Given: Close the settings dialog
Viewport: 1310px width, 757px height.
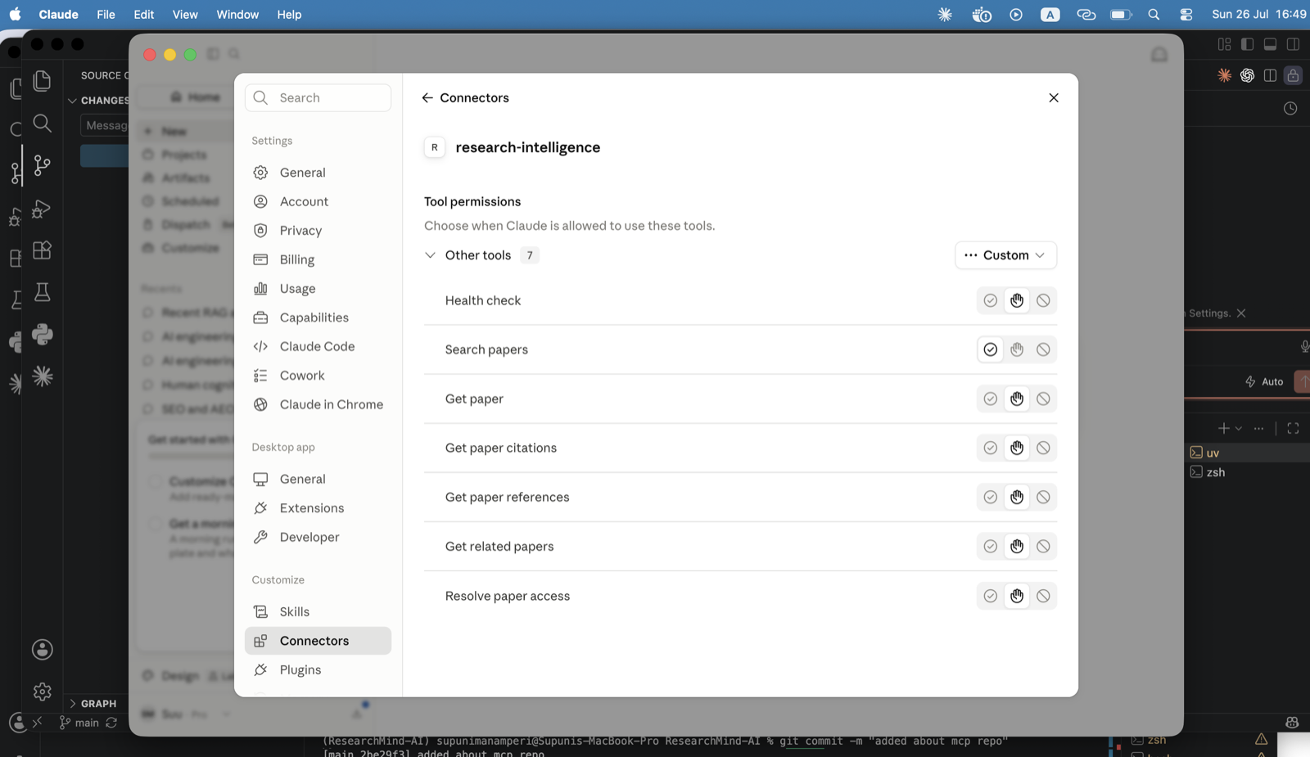Looking at the screenshot, I should [x=1054, y=97].
